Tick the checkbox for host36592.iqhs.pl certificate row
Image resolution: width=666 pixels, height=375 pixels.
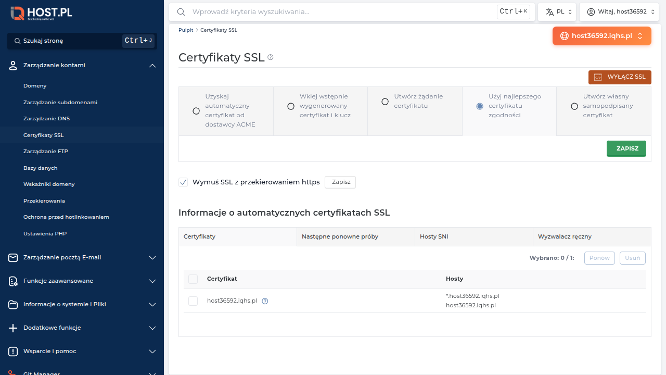(193, 301)
